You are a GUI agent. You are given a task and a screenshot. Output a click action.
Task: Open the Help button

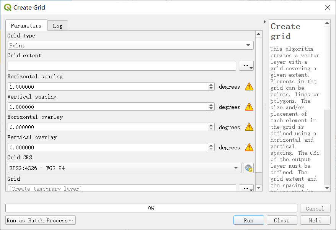[x=315, y=220]
